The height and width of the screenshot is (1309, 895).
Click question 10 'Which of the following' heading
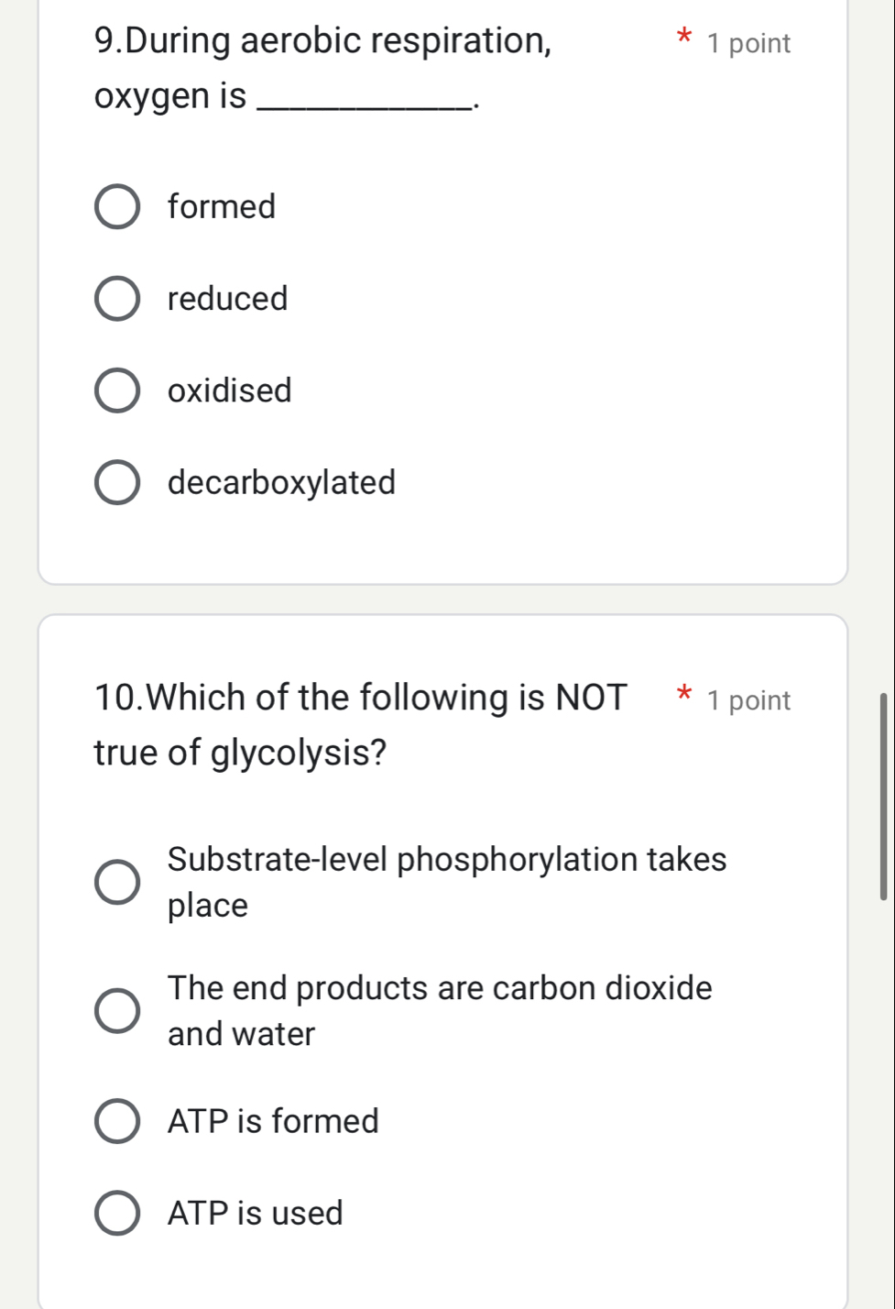click(361, 698)
